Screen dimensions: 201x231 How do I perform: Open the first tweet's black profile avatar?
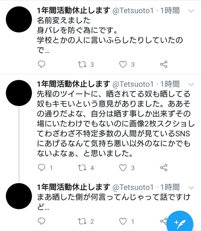[x=19, y=19]
